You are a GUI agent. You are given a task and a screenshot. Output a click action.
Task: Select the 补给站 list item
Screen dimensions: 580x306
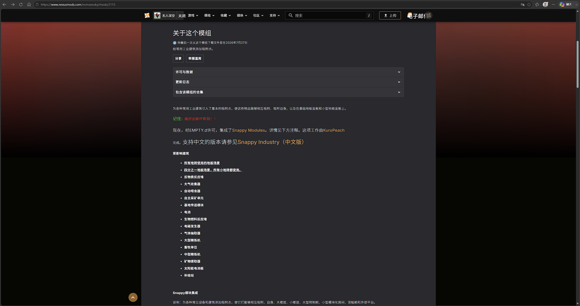(189, 275)
